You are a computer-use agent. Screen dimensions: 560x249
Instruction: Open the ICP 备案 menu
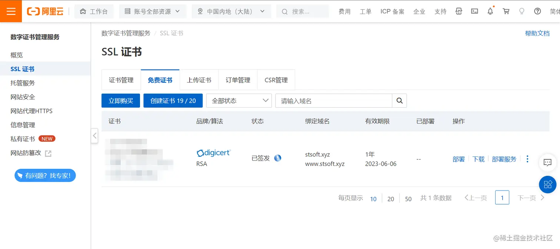392,11
